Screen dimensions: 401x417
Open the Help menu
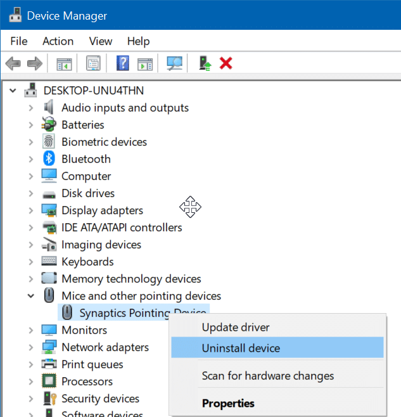pos(138,41)
